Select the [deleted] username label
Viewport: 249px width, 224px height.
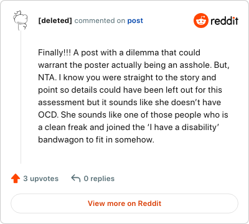pos(55,21)
